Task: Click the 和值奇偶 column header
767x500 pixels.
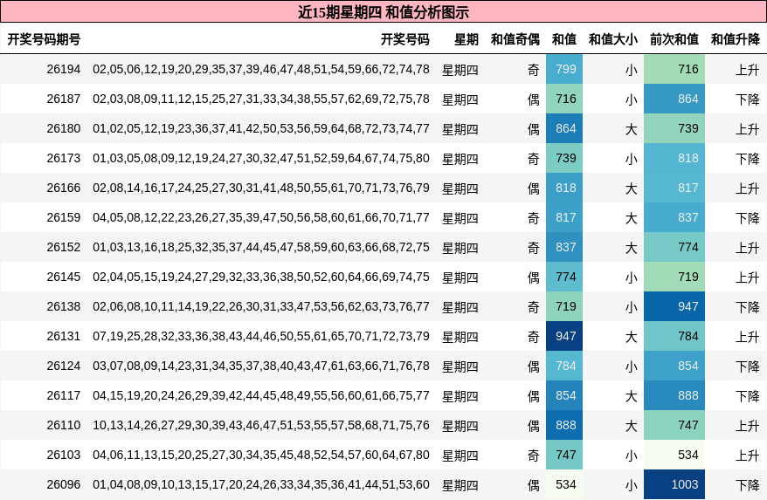Action: (x=515, y=39)
